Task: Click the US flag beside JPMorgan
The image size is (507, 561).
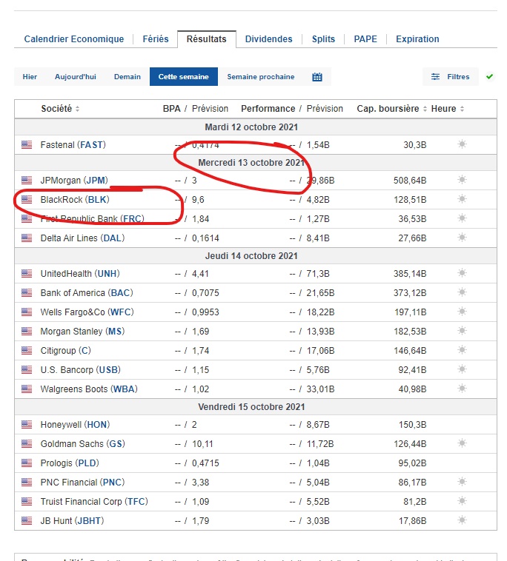Action: (x=27, y=180)
